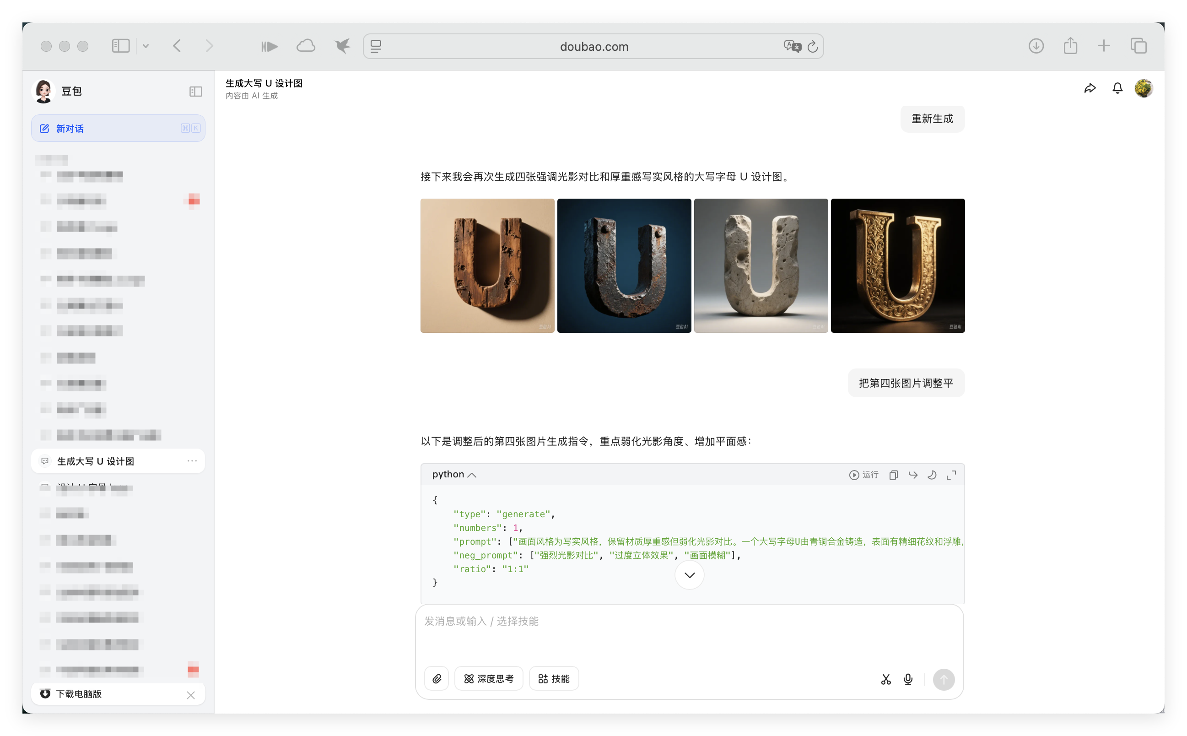Toggle 深度思考 deep thinking mode
The width and height of the screenshot is (1187, 736).
489,678
